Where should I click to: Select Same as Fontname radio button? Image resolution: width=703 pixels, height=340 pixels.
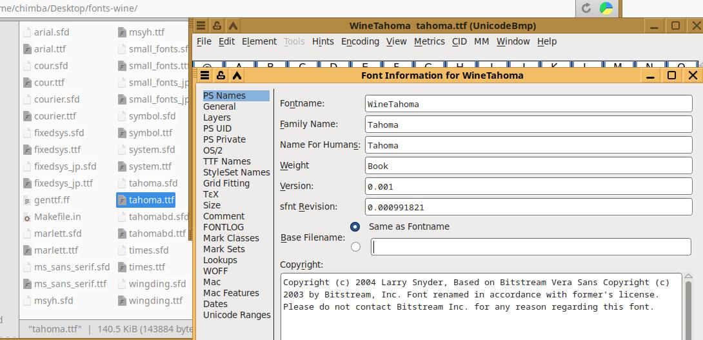pyautogui.click(x=355, y=227)
